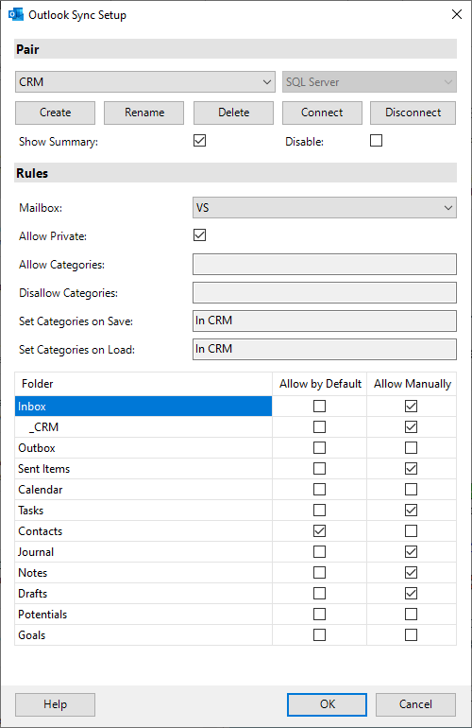Image resolution: width=472 pixels, height=728 pixels.
Task: Select the Sent Items folder row
Action: tap(143, 468)
